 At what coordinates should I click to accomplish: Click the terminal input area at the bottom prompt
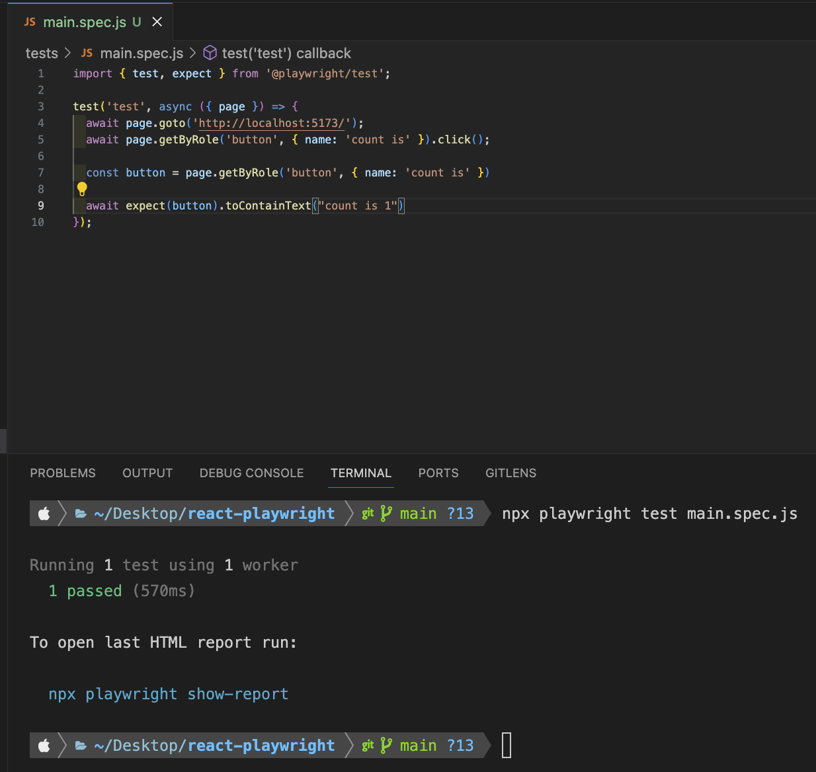(x=507, y=745)
